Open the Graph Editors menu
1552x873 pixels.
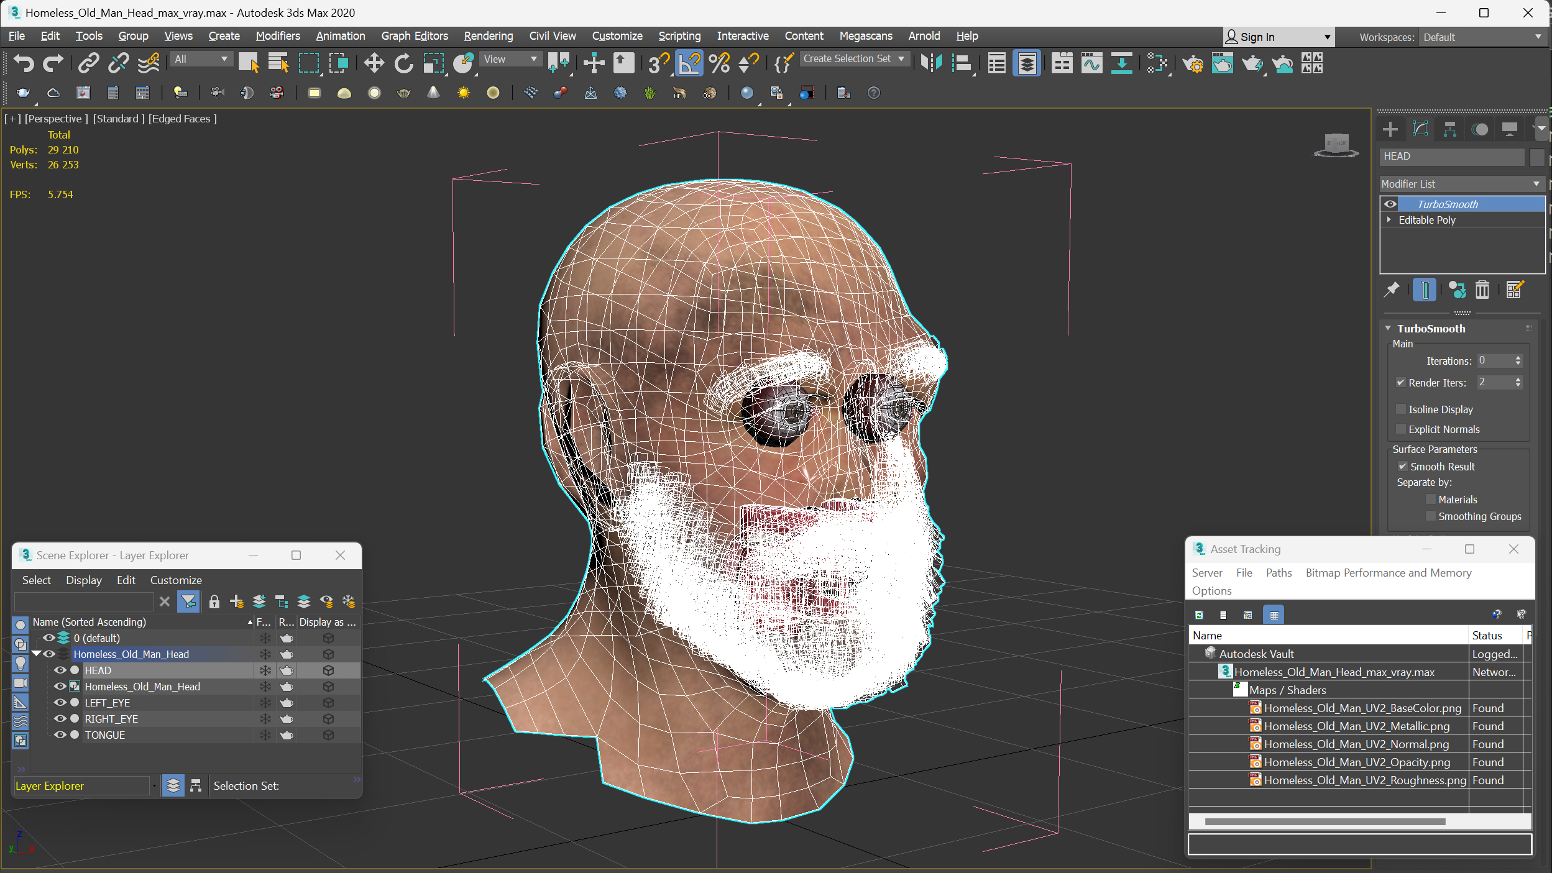[x=414, y=36]
